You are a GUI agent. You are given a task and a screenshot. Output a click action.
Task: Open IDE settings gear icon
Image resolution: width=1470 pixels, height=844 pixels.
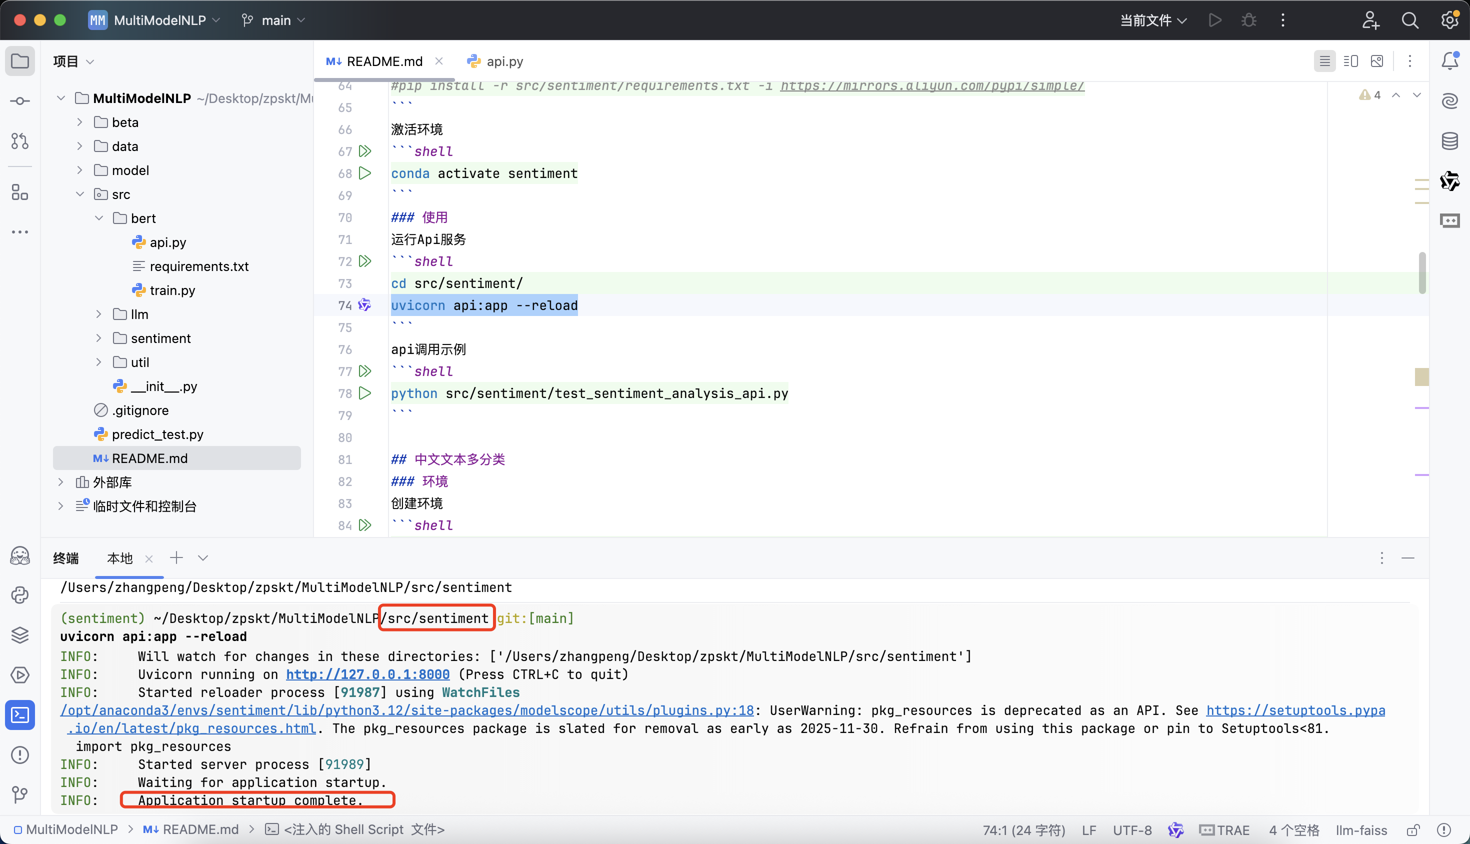point(1449,20)
